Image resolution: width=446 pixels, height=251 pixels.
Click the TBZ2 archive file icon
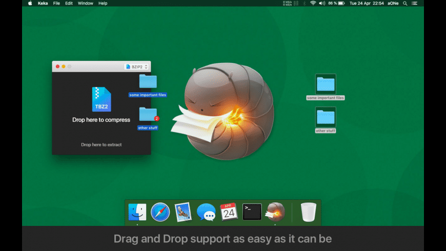tap(102, 99)
